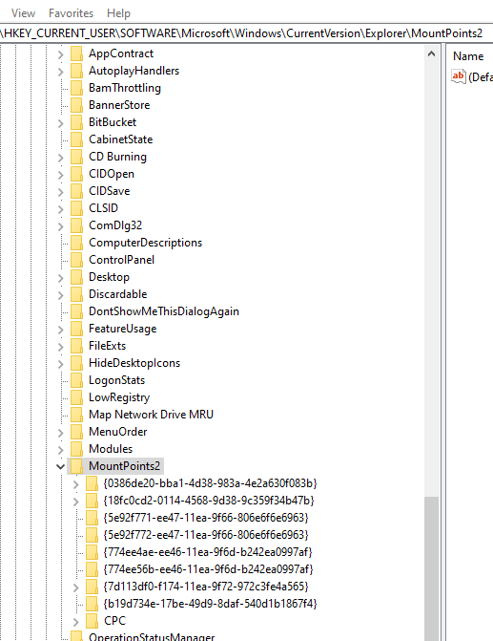The image size is (493, 641).
Task: Expand the AppContract key
Action: pos(60,54)
